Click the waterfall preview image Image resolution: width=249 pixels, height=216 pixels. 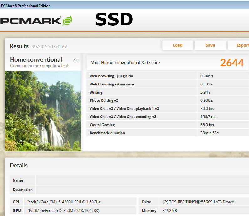click(43, 111)
